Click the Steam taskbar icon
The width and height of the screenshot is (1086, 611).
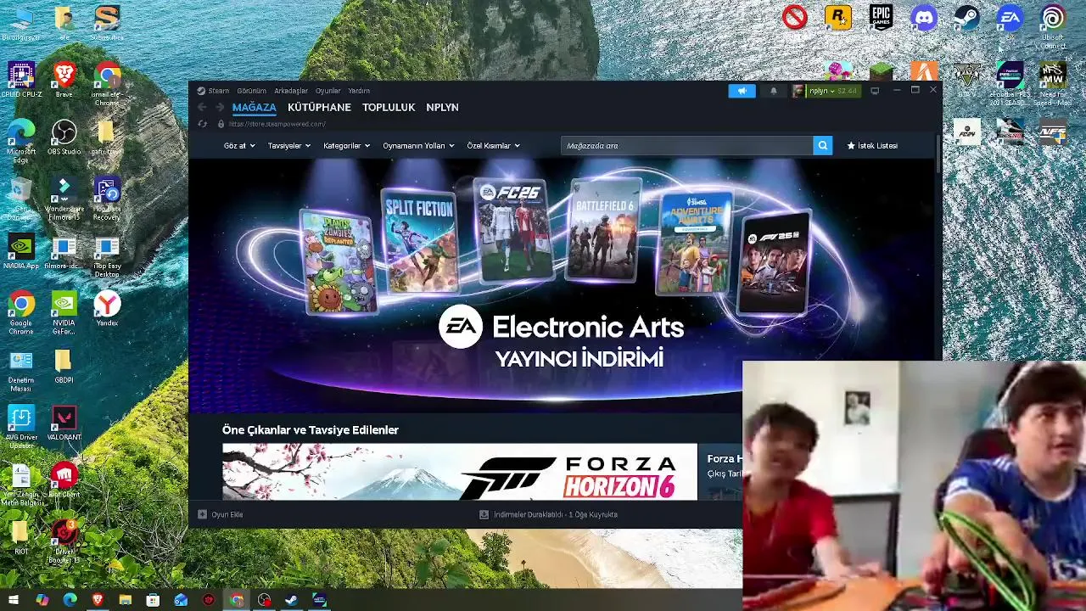click(291, 600)
